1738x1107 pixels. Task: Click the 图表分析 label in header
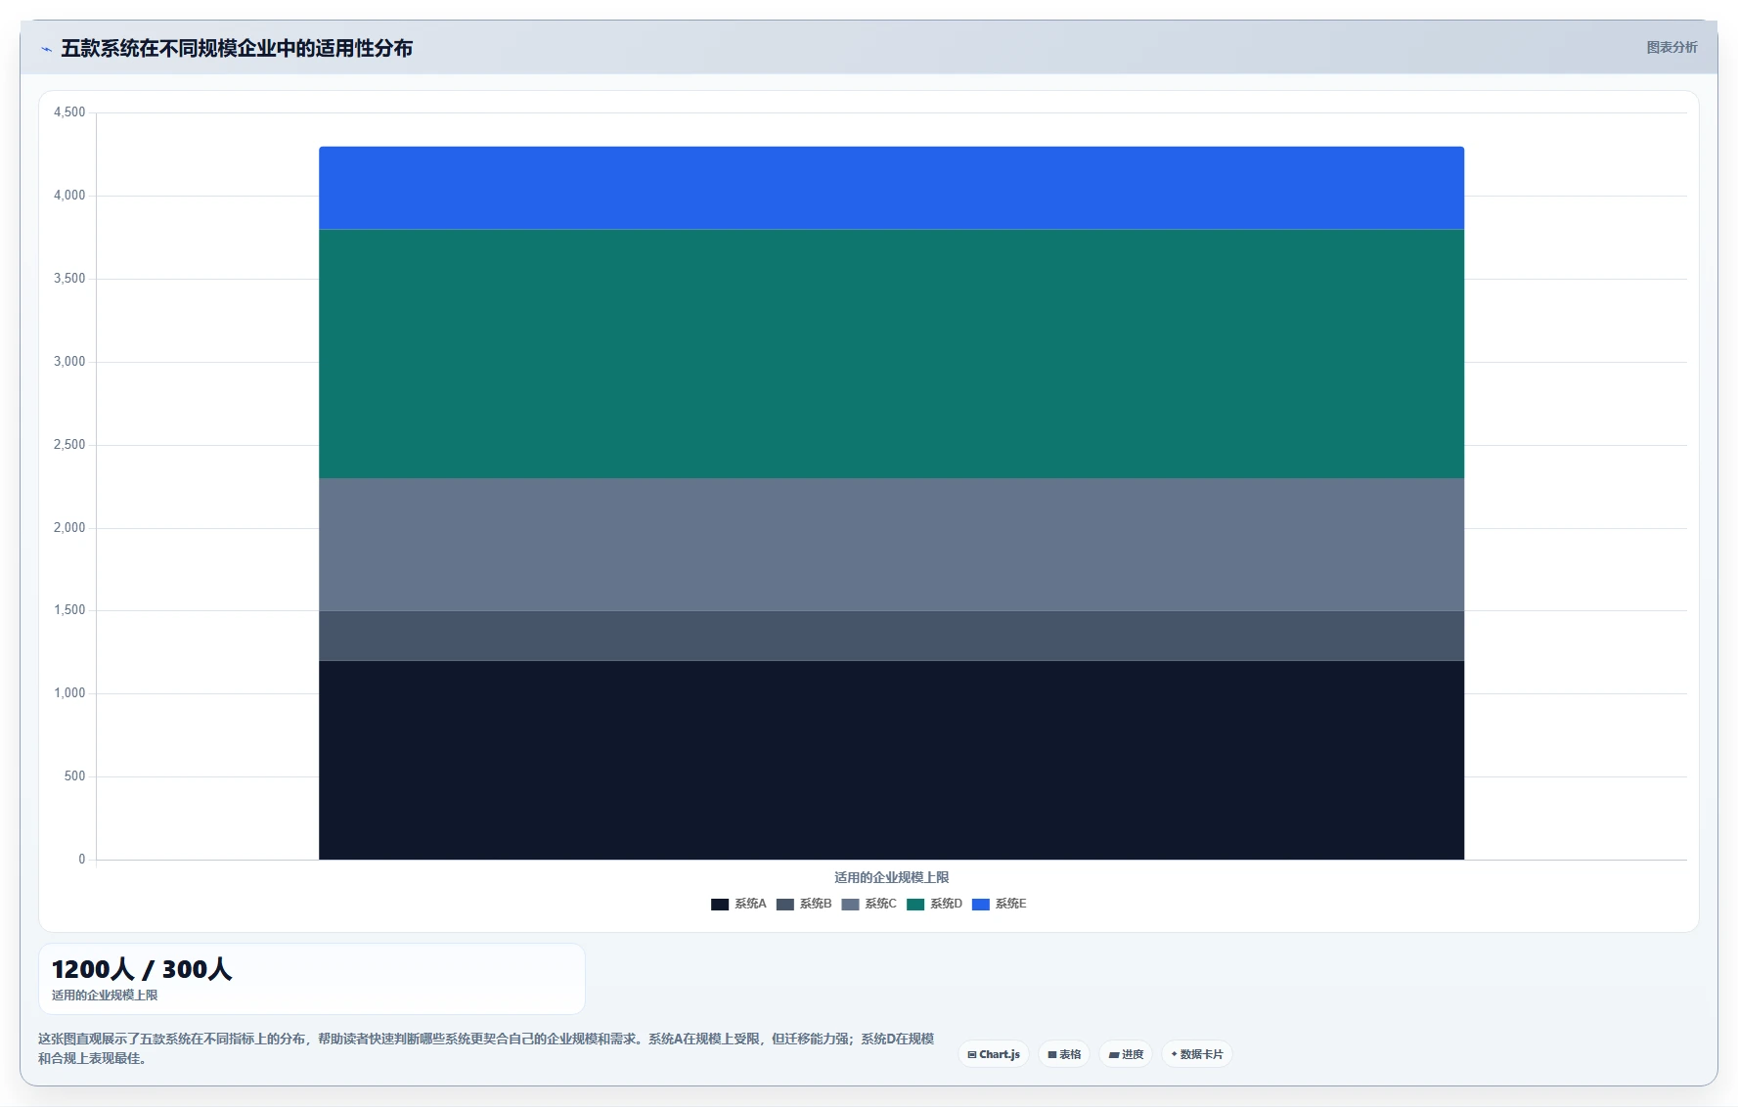(1671, 47)
